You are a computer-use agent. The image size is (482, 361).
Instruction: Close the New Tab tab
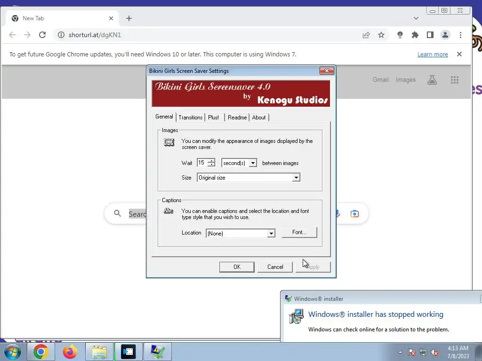[x=111, y=18]
